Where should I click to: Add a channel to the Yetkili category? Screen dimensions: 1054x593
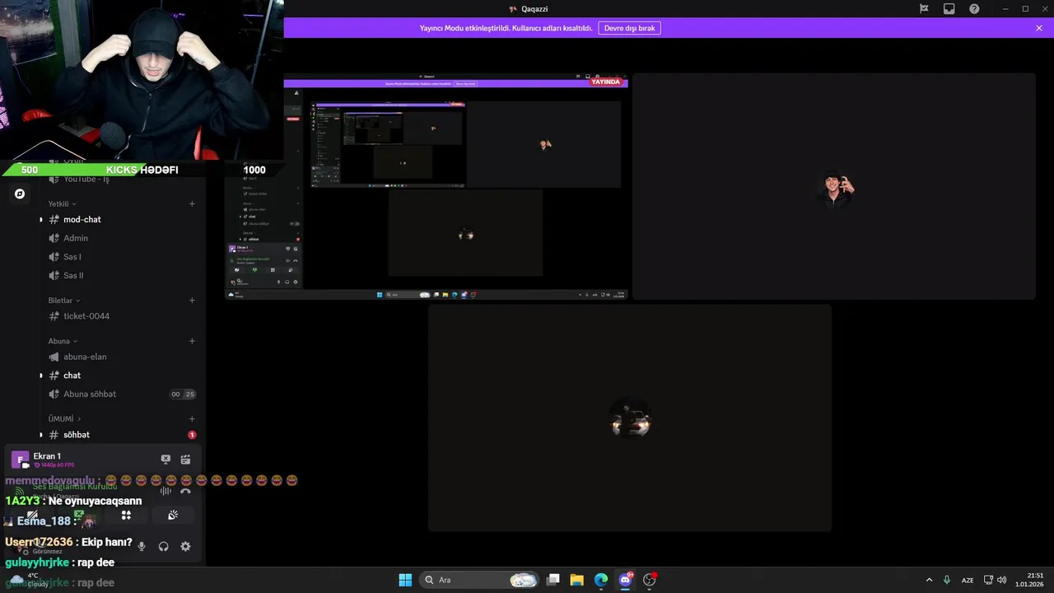pos(192,203)
